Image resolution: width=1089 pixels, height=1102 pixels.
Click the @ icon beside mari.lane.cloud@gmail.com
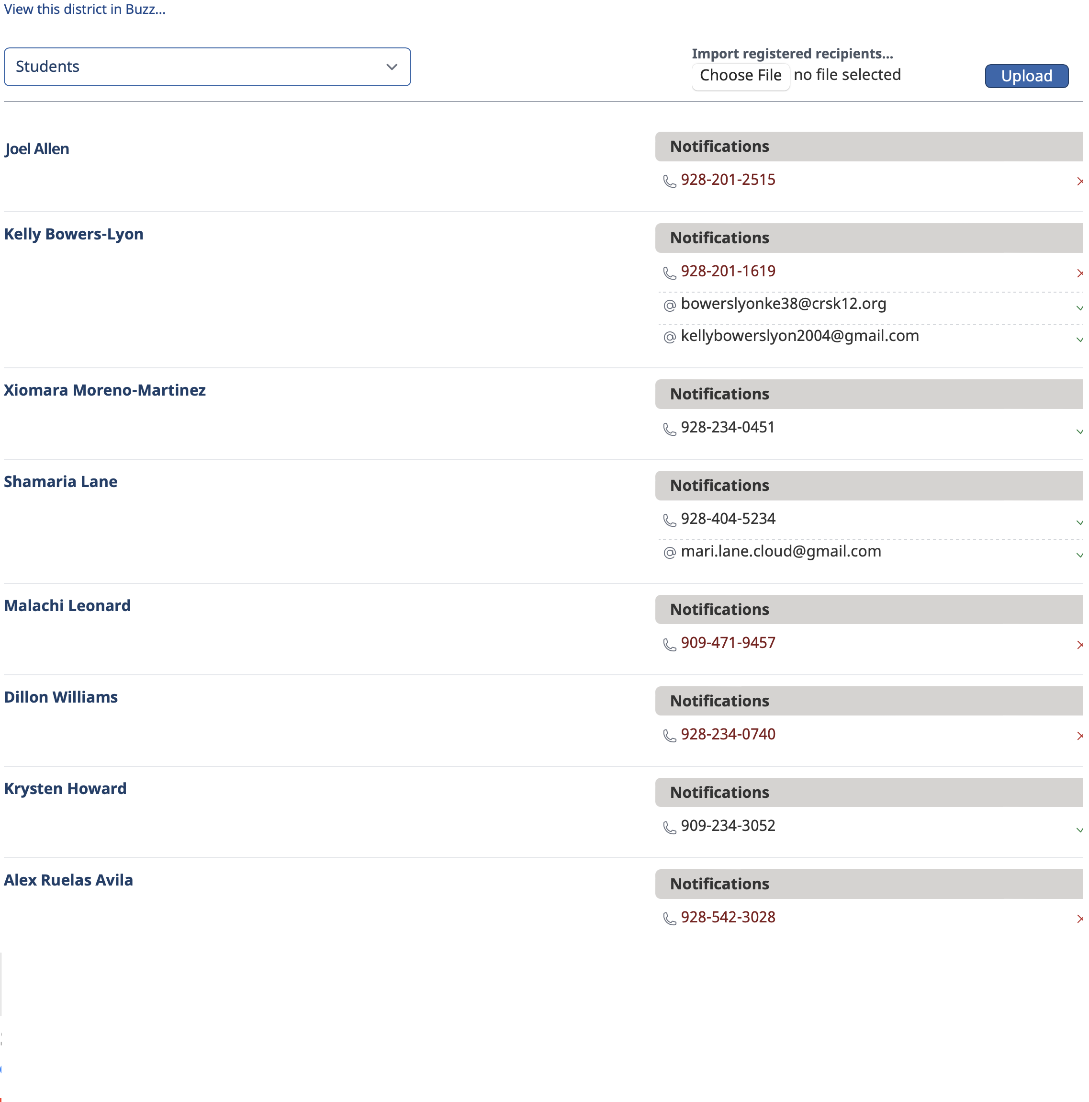click(669, 553)
